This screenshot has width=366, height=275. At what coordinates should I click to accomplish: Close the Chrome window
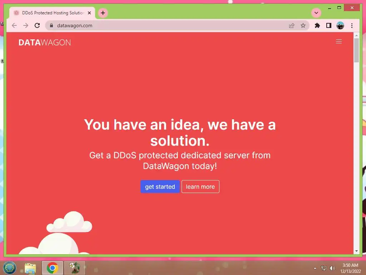pos(352,8)
